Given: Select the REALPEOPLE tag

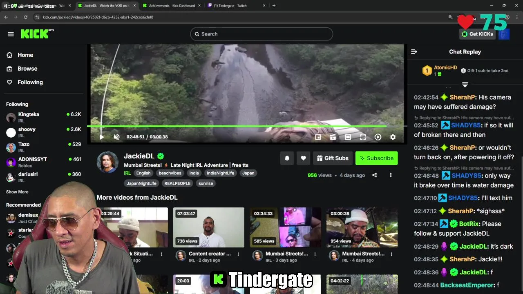Looking at the screenshot, I should click(177, 183).
